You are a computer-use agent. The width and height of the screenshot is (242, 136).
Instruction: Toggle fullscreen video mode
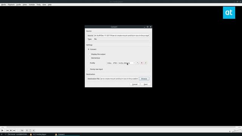[19, 130]
